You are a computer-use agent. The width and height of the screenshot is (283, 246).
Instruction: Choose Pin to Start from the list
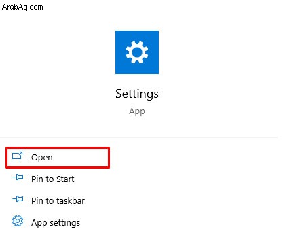pos(53,179)
